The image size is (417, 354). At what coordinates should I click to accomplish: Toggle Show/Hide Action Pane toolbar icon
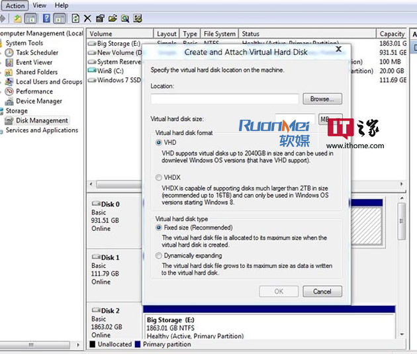pyautogui.click(x=60, y=19)
